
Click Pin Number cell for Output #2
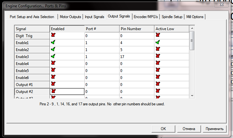pos(137,92)
